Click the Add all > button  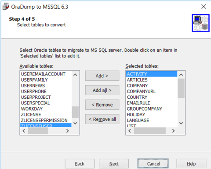tap(102, 90)
